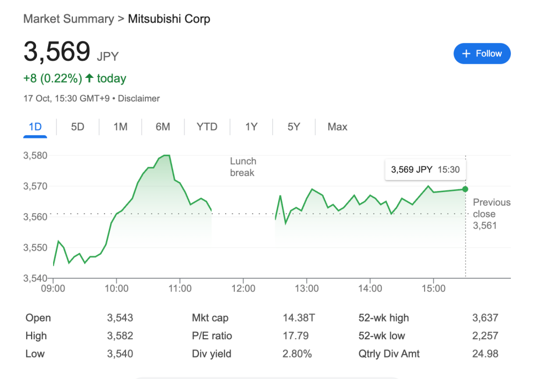This screenshot has width=549, height=379.
Task: Click the Follow button
Action: tap(481, 54)
